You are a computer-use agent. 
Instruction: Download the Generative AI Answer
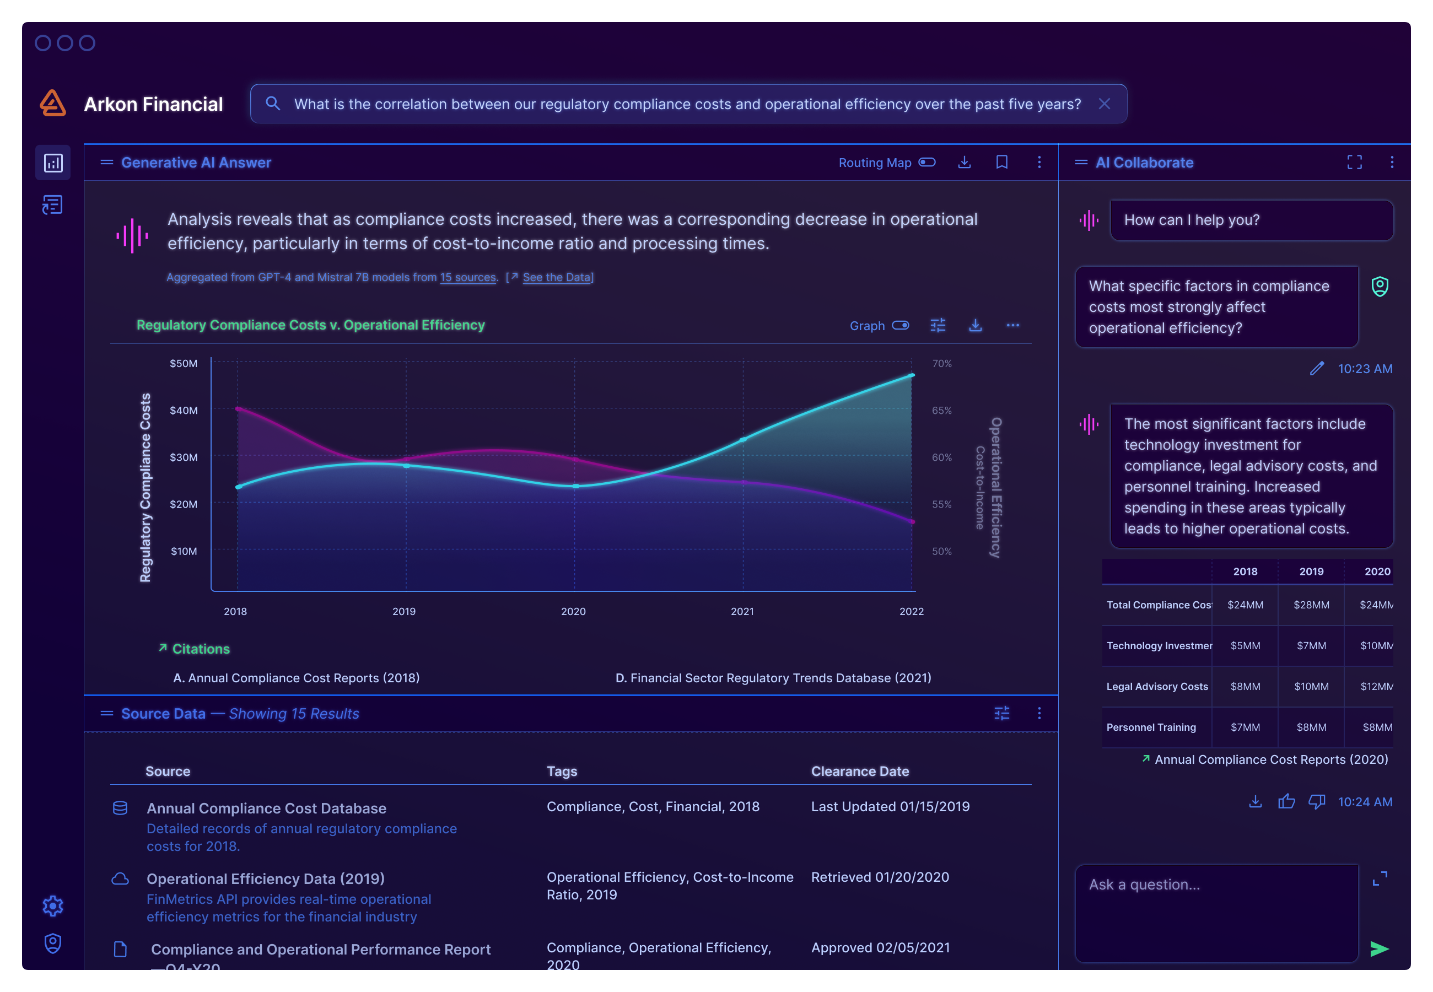965,162
